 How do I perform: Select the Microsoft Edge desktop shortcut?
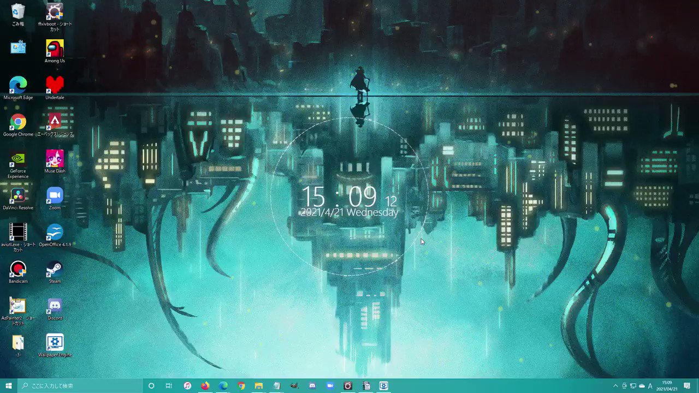point(18,88)
